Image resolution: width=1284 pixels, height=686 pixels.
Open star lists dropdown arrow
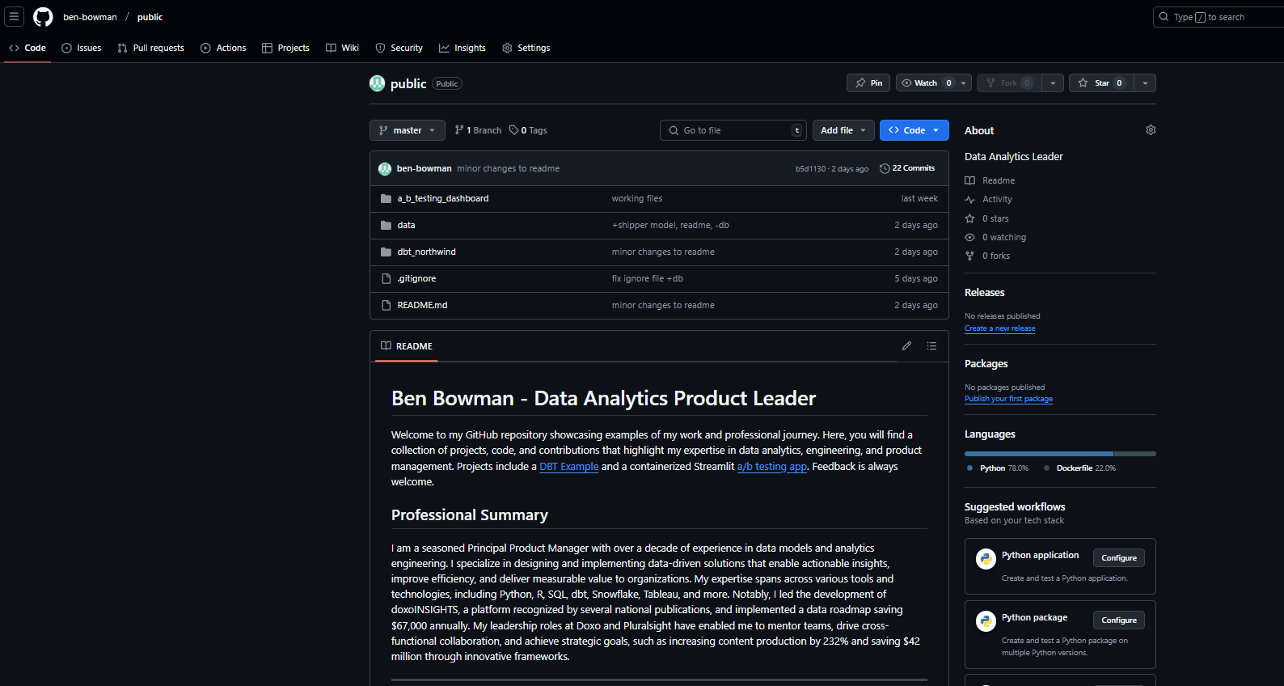(x=1145, y=83)
